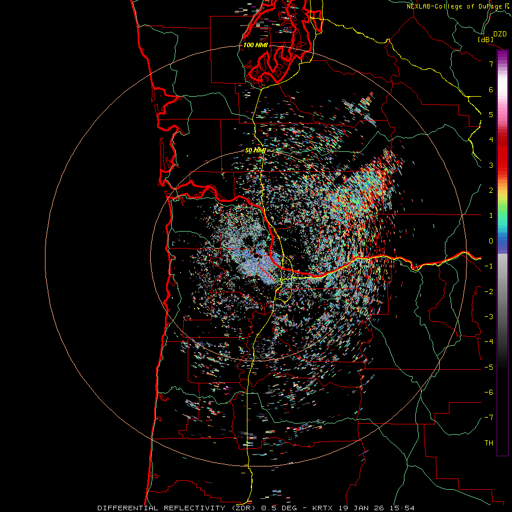
Task: Click the -1 value on the color scale
Action: tap(489, 266)
